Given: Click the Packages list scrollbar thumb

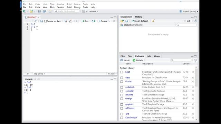Looking at the screenshot, I should point(196,77).
